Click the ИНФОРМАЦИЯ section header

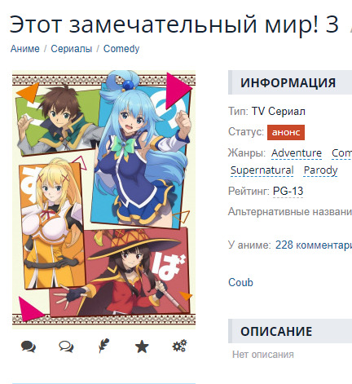click(x=290, y=82)
